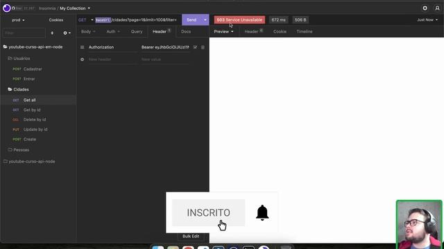Open settings gear in top bar
444x249 pixels.
tap(425, 8)
